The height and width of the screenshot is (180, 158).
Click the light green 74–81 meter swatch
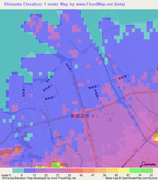[147, 171]
